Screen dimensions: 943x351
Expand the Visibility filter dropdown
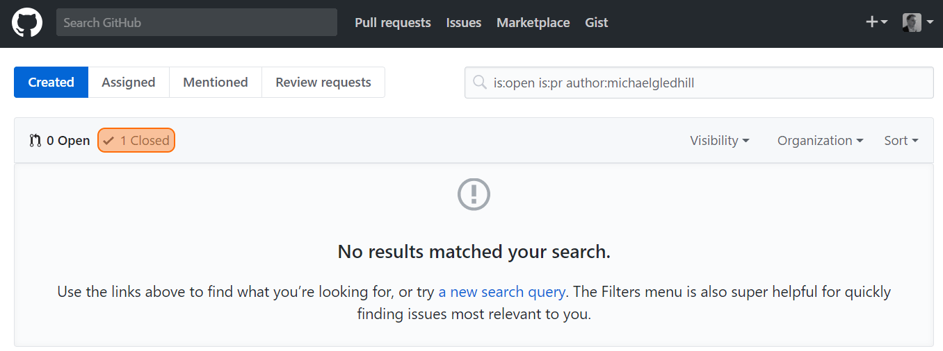(x=720, y=141)
